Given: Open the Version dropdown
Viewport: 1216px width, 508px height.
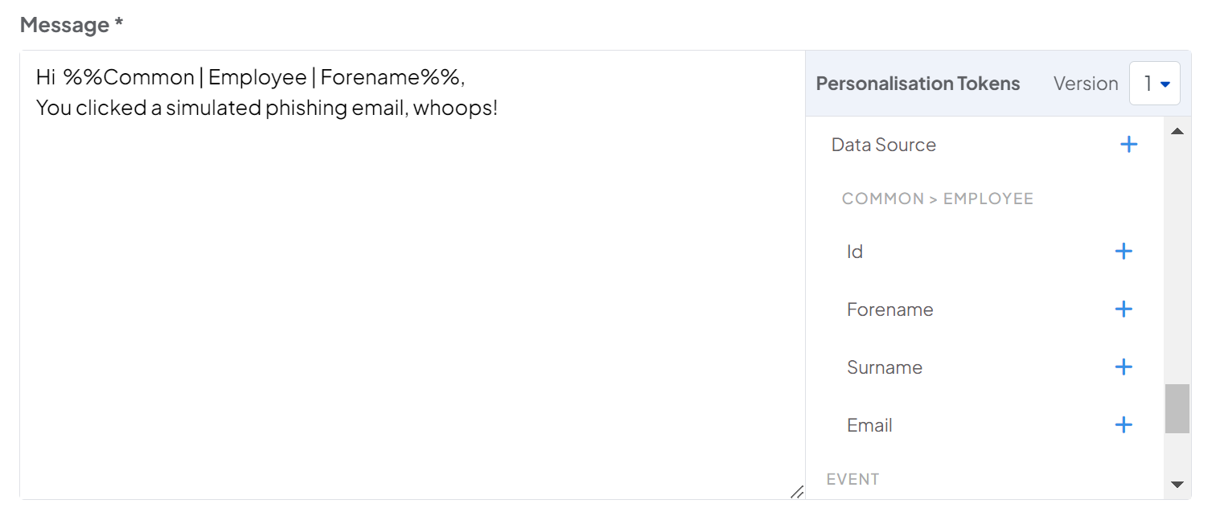Looking at the screenshot, I should [1154, 84].
